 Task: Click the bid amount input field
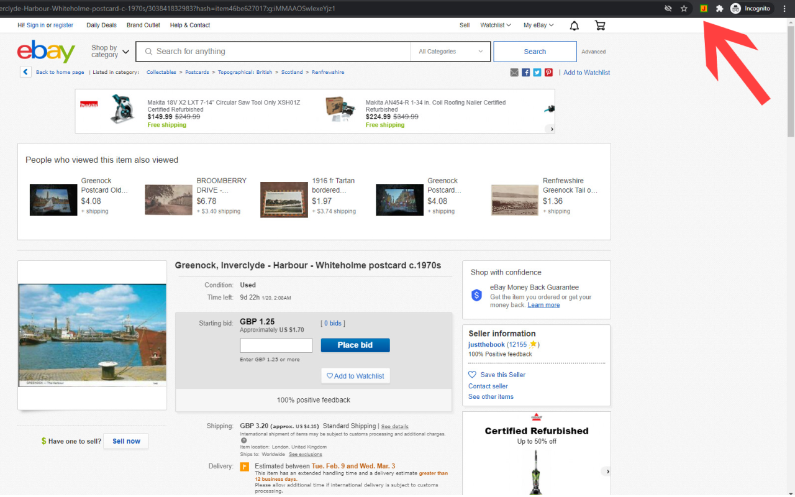[276, 345]
